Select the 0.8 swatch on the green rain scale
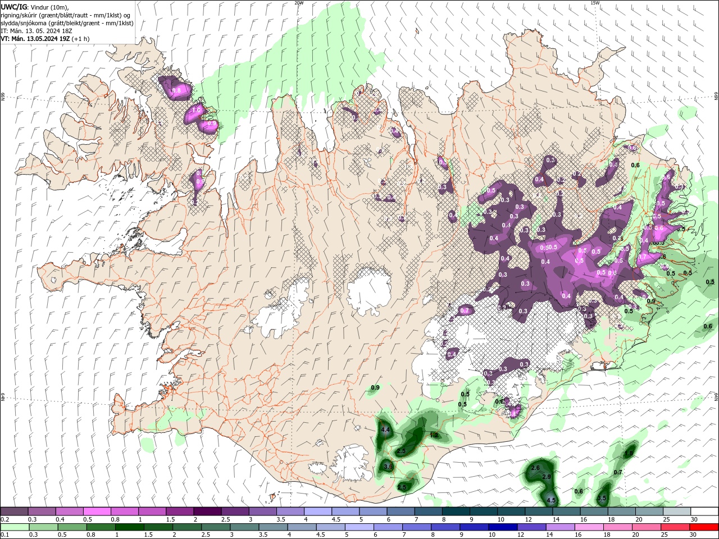 [x=101, y=527]
